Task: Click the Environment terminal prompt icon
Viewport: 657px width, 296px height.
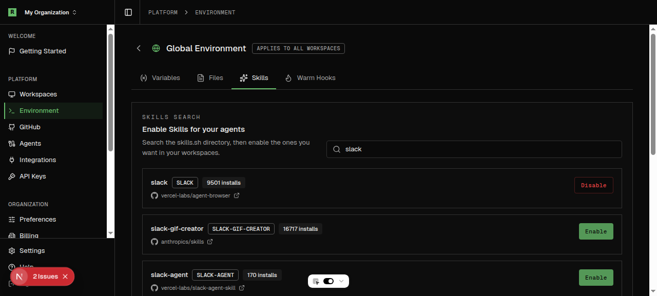Action: pos(12,111)
